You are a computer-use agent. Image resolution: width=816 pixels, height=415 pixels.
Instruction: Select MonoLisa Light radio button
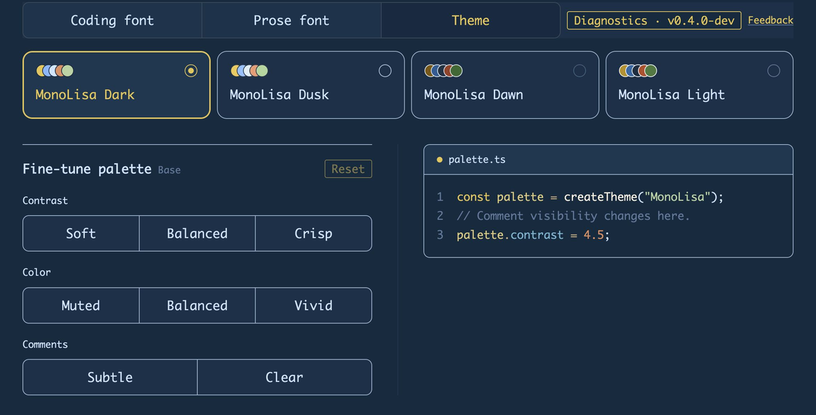773,71
